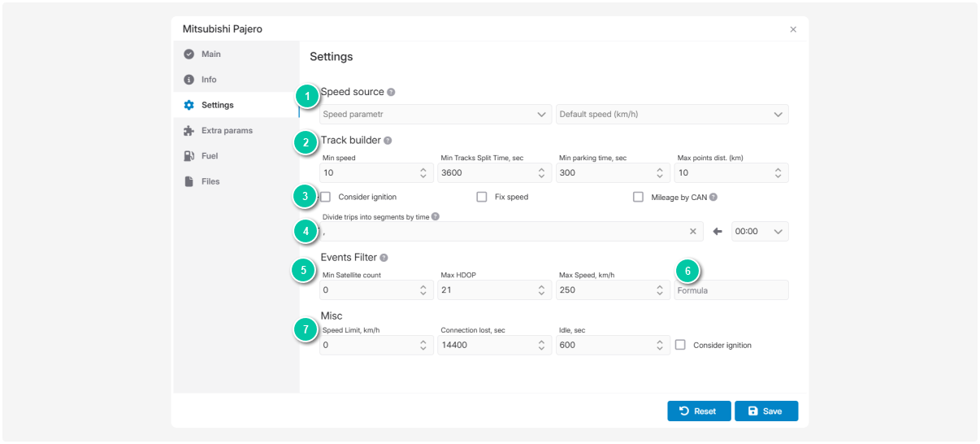Open the 00:00 time dropdown

pos(760,232)
